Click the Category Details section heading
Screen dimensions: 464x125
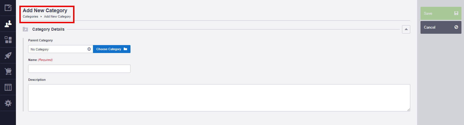click(x=48, y=29)
